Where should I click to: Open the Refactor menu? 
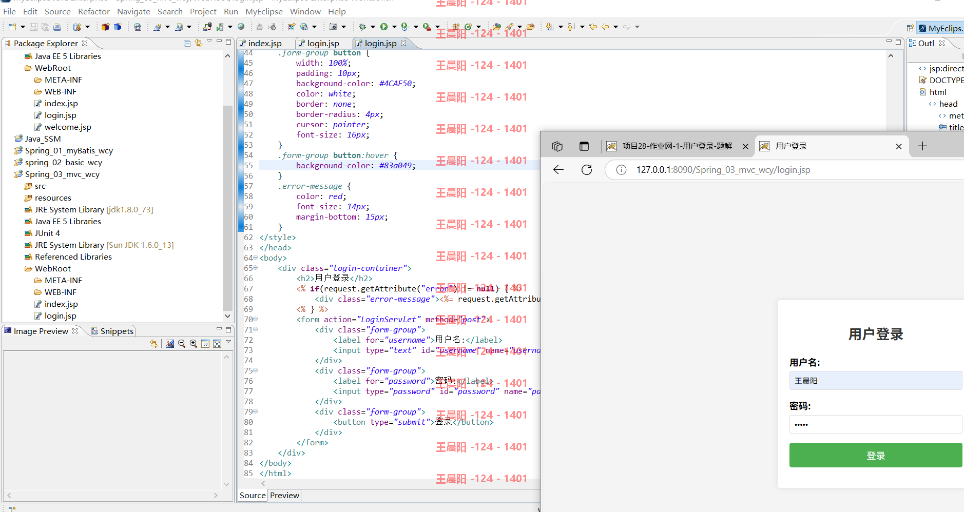click(x=94, y=11)
